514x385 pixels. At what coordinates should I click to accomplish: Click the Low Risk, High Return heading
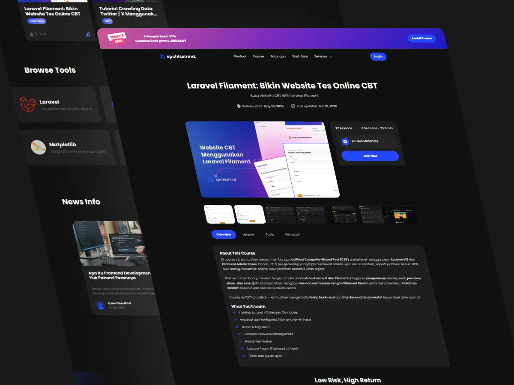coord(347,380)
